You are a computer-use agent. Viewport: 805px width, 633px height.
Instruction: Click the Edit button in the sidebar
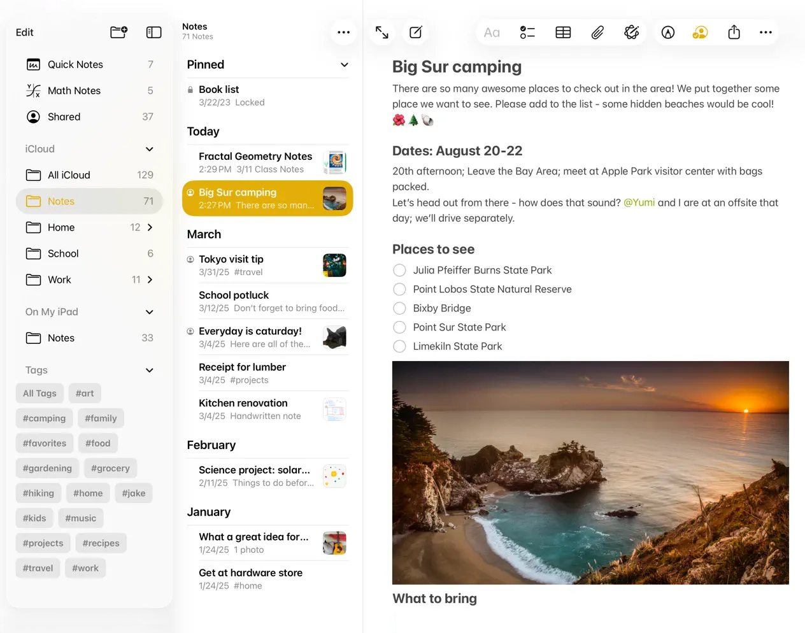[x=25, y=32]
